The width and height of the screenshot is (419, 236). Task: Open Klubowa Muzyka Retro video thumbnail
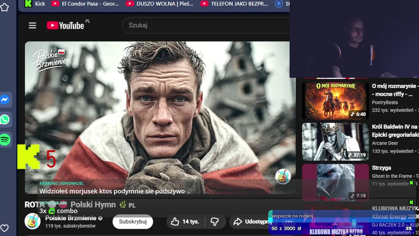335,220
